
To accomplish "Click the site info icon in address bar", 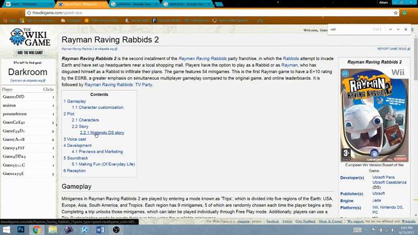I will tap(29, 13).
